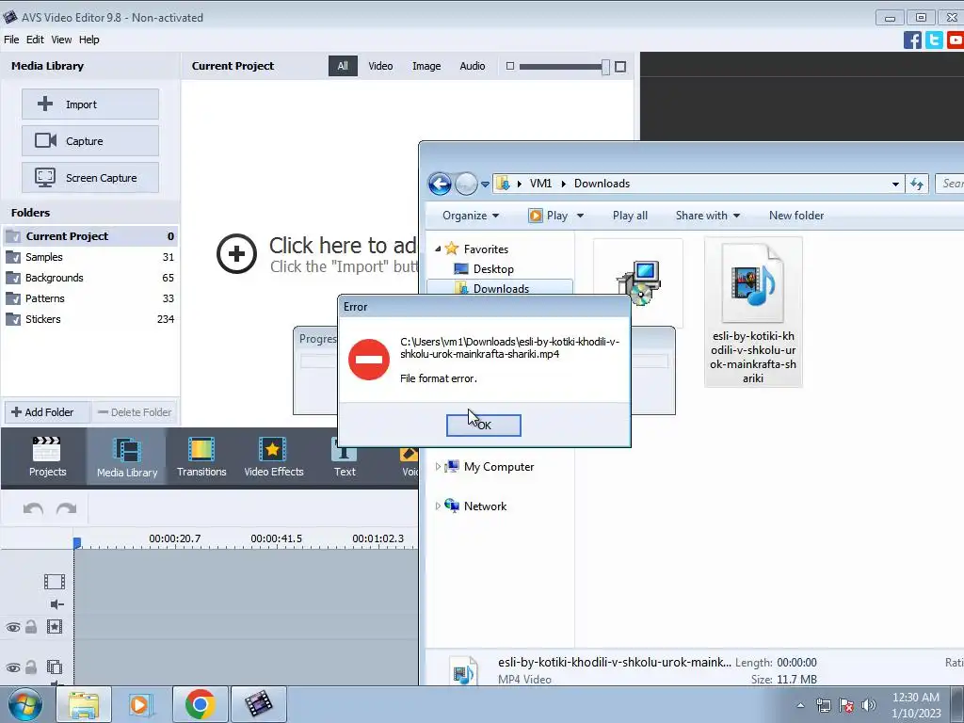This screenshot has height=723, width=964.
Task: Collapse the Favorites tree node
Action: pos(438,249)
